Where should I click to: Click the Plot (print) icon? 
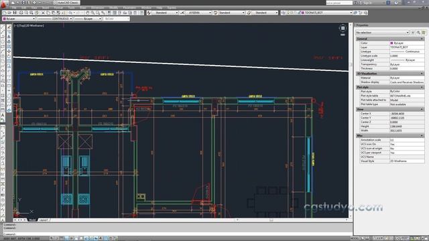21,13
